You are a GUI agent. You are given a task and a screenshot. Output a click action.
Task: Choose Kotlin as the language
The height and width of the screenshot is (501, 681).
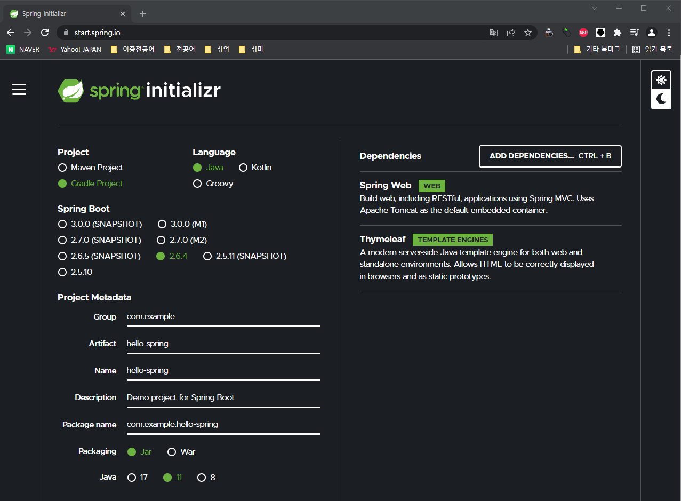(255, 168)
